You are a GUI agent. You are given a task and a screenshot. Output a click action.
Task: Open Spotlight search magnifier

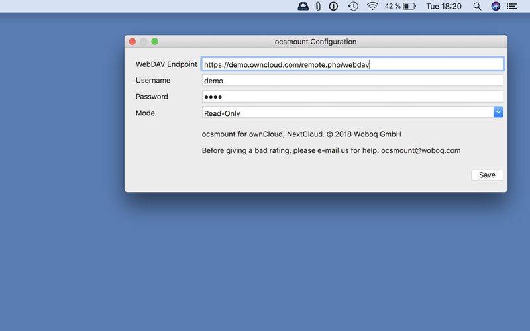pos(477,6)
